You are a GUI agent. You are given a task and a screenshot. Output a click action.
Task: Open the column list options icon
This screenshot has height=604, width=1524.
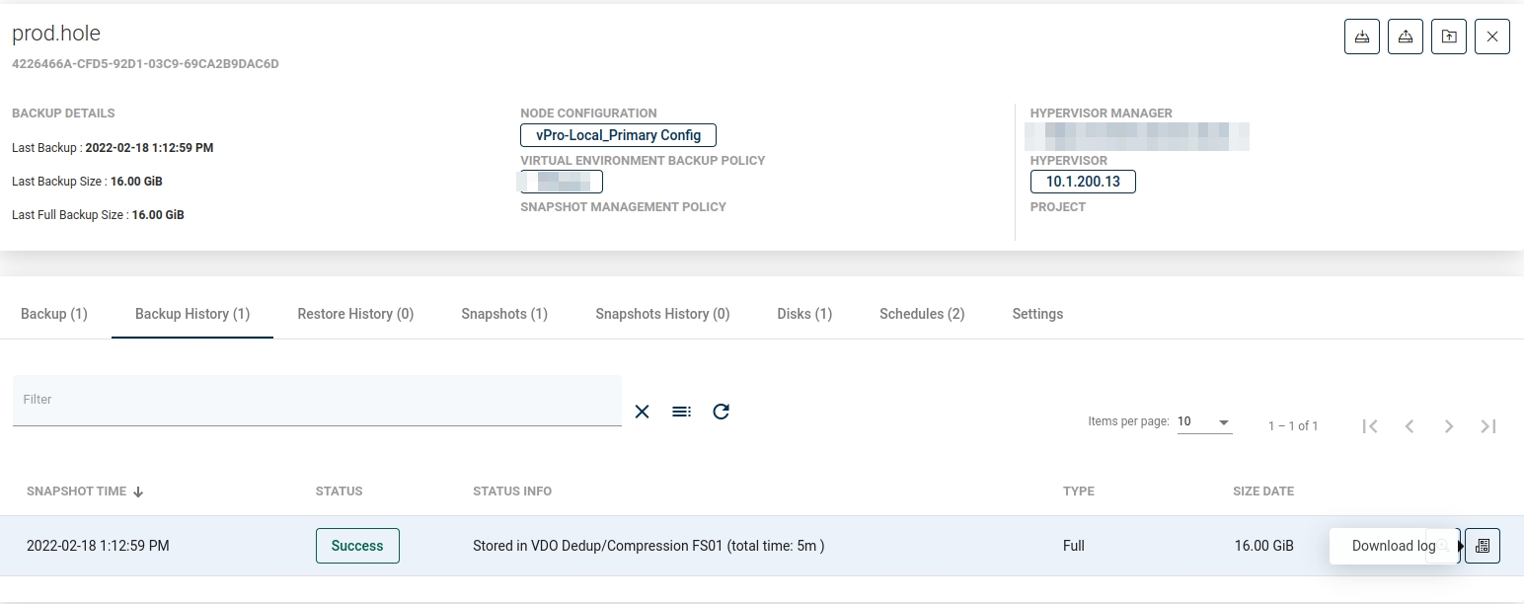coord(681,412)
